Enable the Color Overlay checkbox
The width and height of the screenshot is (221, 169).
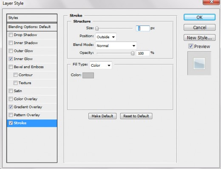pyautogui.click(x=11, y=99)
